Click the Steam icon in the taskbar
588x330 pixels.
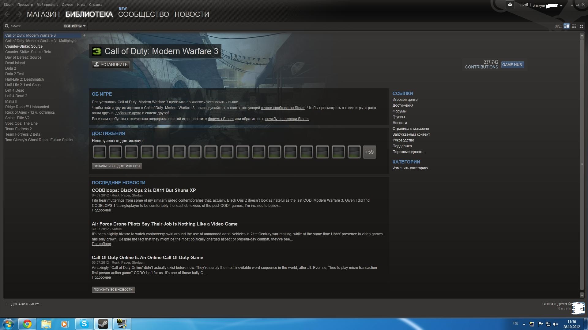(103, 324)
